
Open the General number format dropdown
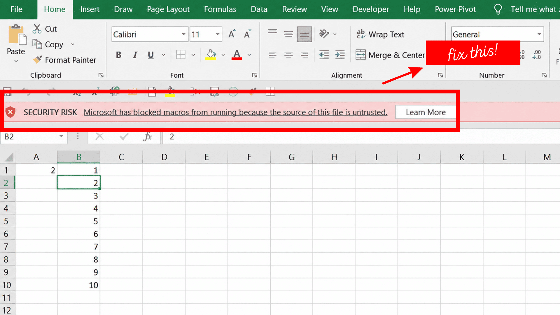click(x=539, y=34)
